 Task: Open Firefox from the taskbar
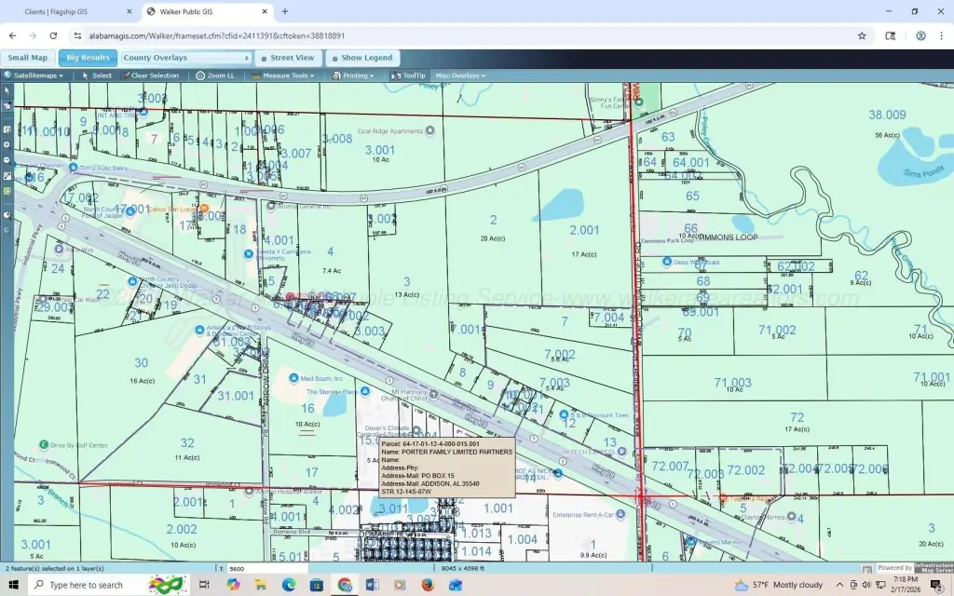coord(428,585)
